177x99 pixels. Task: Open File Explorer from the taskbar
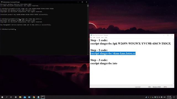point(20,97)
